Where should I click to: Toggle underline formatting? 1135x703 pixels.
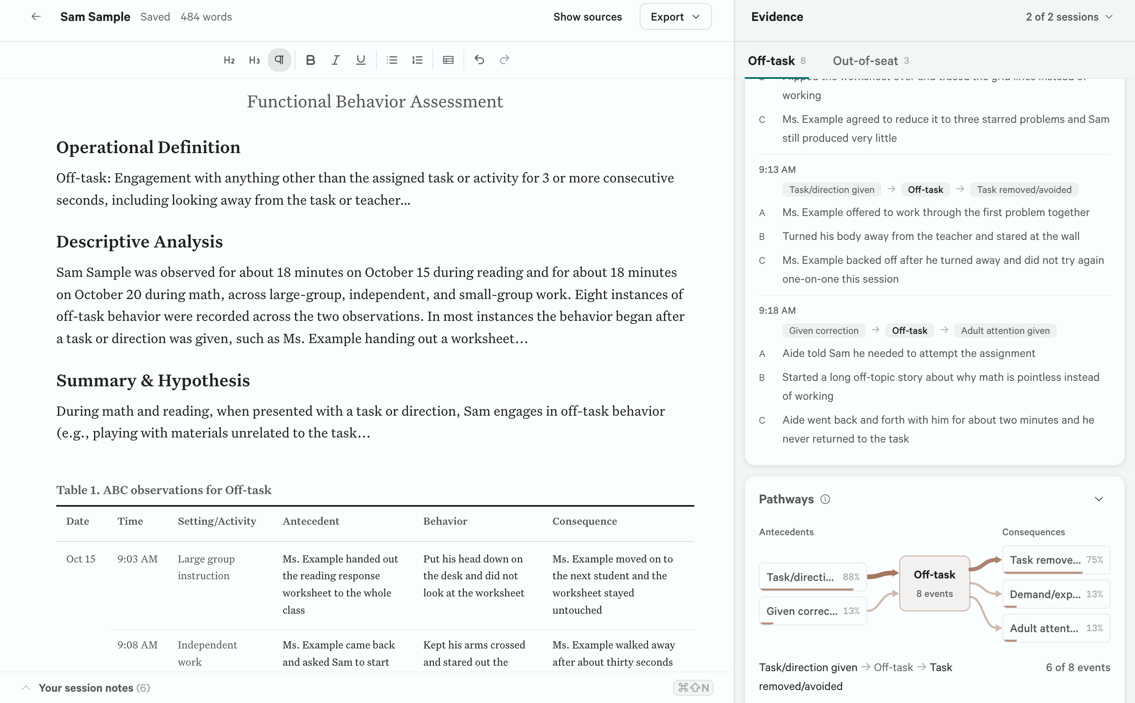pos(361,60)
